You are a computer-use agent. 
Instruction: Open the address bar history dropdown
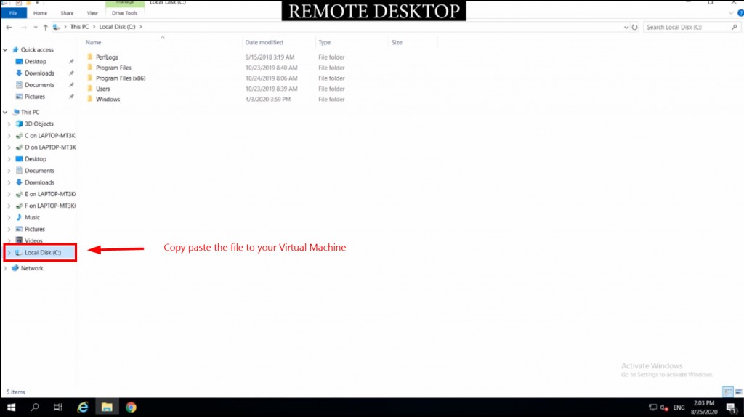click(626, 28)
